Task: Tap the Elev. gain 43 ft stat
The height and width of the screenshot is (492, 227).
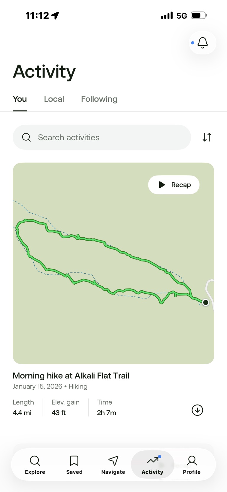Action: 65,407
